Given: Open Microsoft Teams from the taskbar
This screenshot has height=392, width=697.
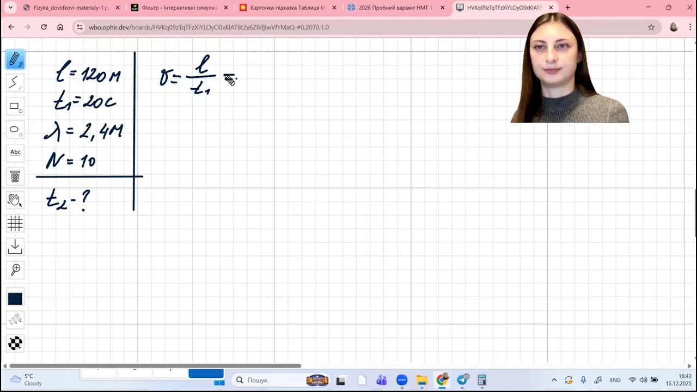Looking at the screenshot, I should pyautogui.click(x=382, y=380).
